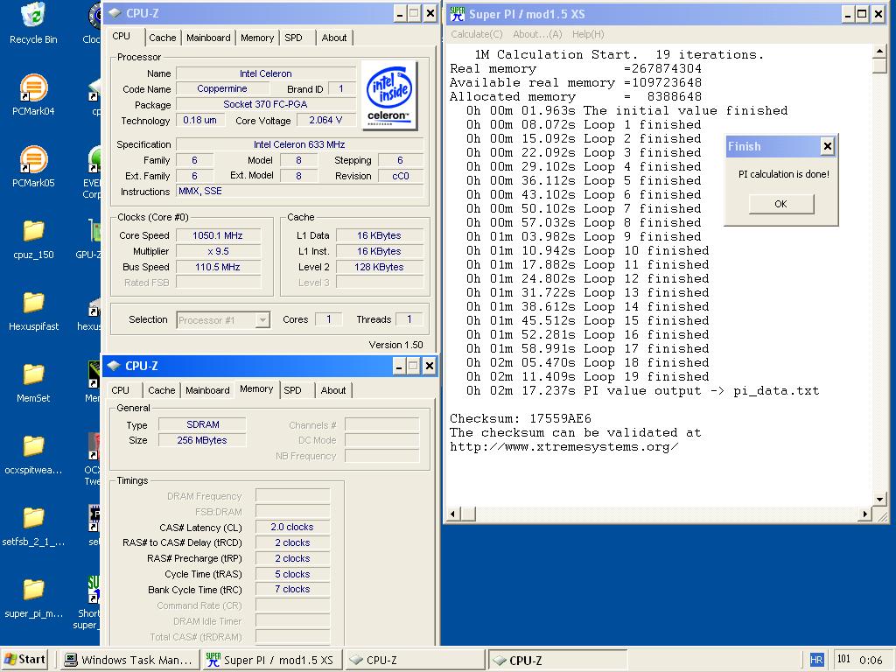
Task: Click Bank Cycle Time value 7 clocks
Action: pyautogui.click(x=292, y=589)
